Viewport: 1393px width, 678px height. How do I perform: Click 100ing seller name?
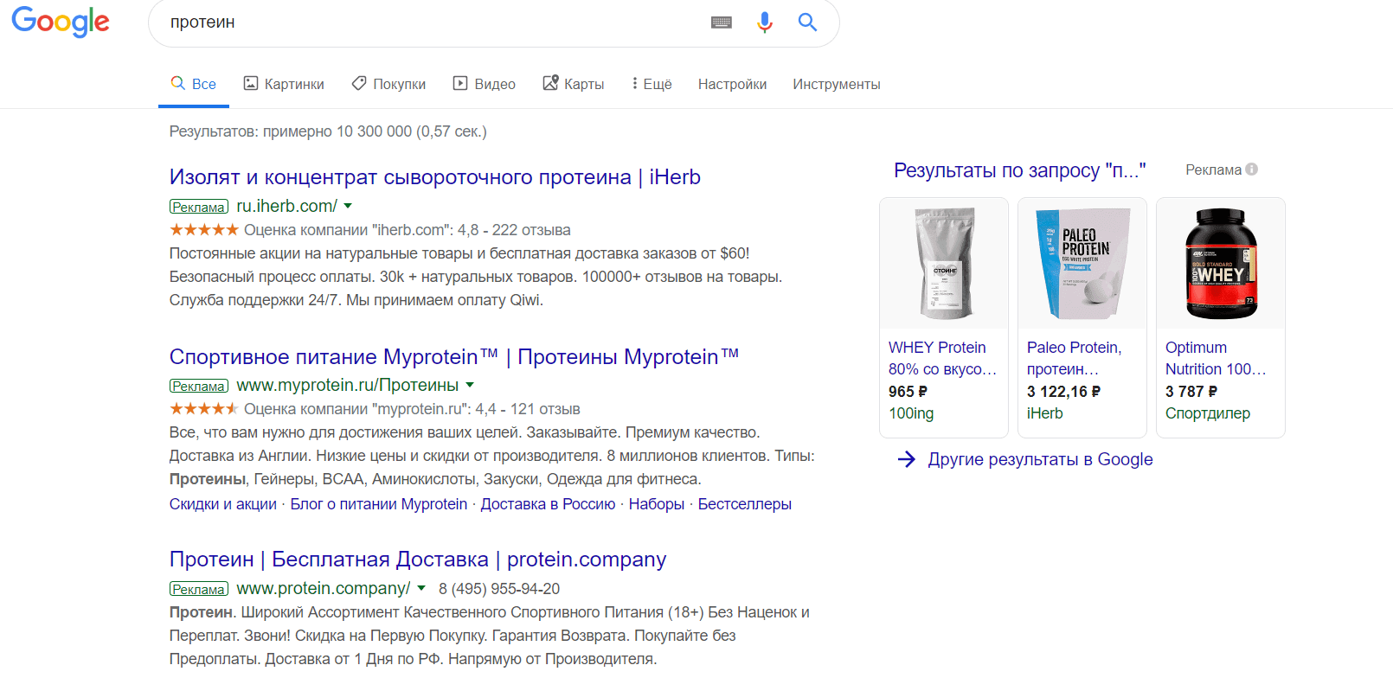click(x=911, y=413)
